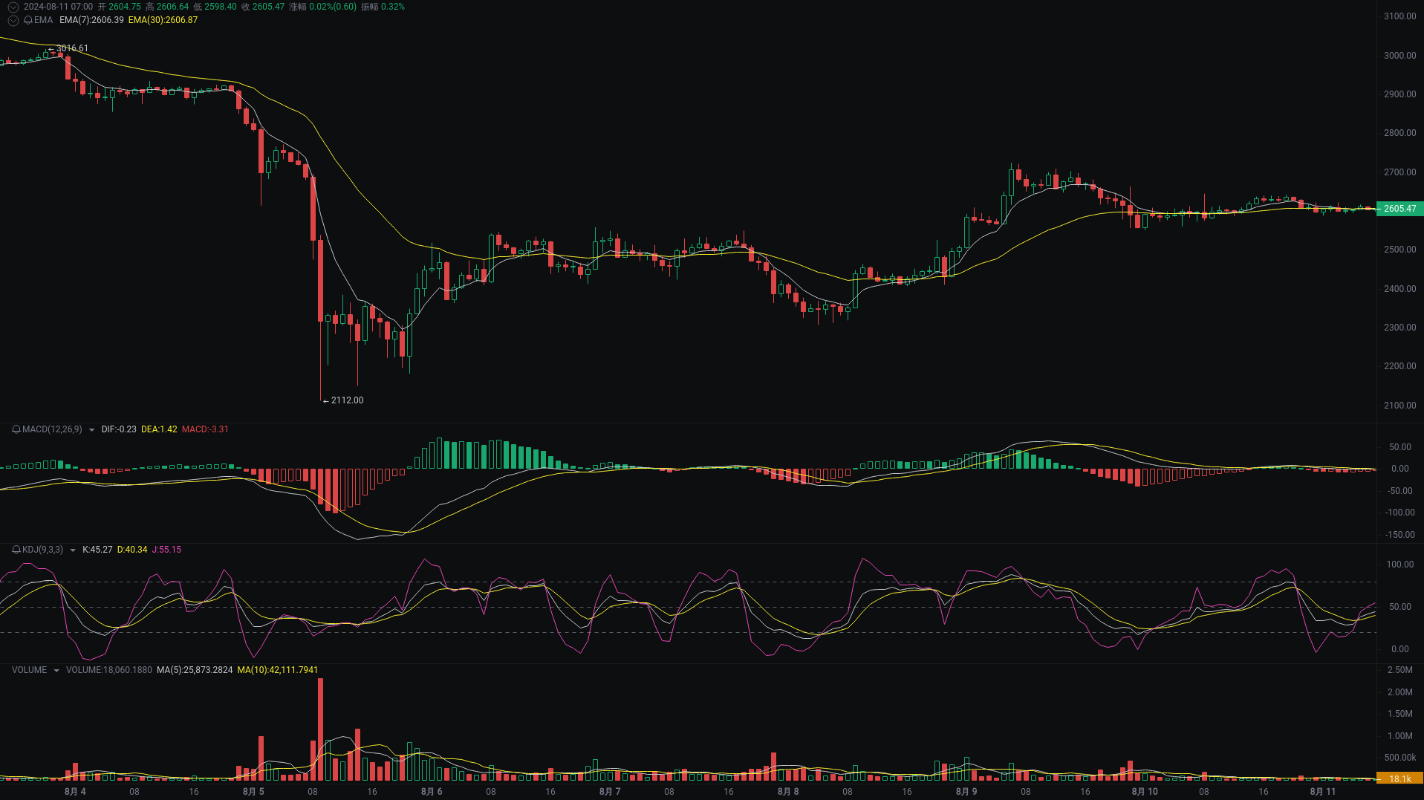Click the 2700.00 price axis label
The image size is (1424, 800).
[x=1399, y=172]
